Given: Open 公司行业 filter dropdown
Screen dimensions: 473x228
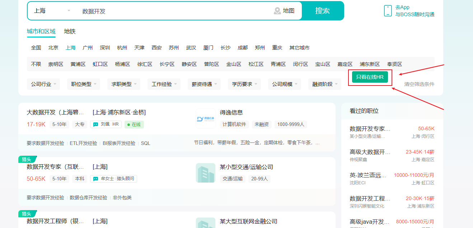Looking at the screenshot, I should (x=43, y=84).
